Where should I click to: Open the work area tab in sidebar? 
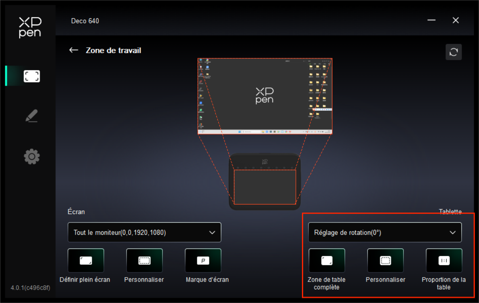click(32, 76)
